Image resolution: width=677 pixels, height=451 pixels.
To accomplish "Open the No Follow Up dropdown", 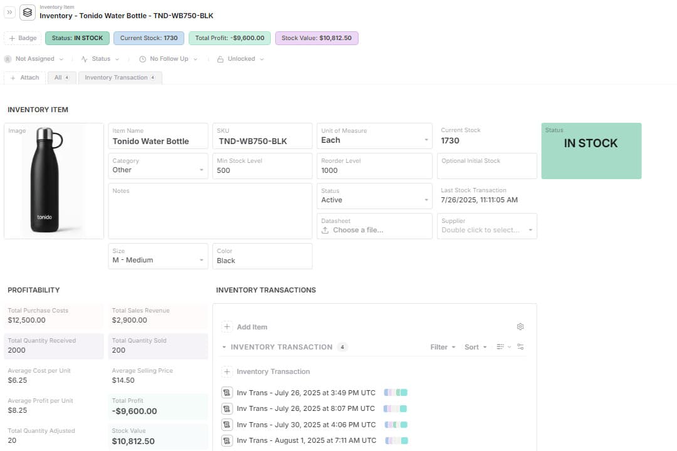I will tap(168, 59).
